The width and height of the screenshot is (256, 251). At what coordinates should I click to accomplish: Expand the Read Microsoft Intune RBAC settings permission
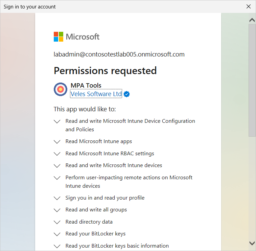(57, 154)
